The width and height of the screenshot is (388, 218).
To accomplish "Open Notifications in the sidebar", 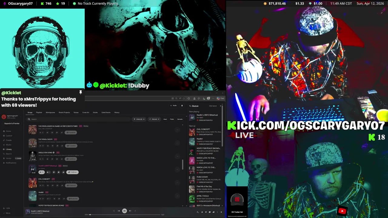I will 10,163.
